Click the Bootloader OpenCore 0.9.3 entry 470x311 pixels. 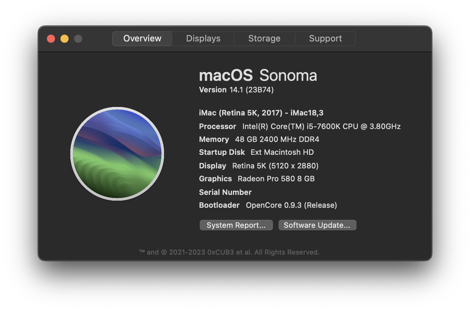268,205
